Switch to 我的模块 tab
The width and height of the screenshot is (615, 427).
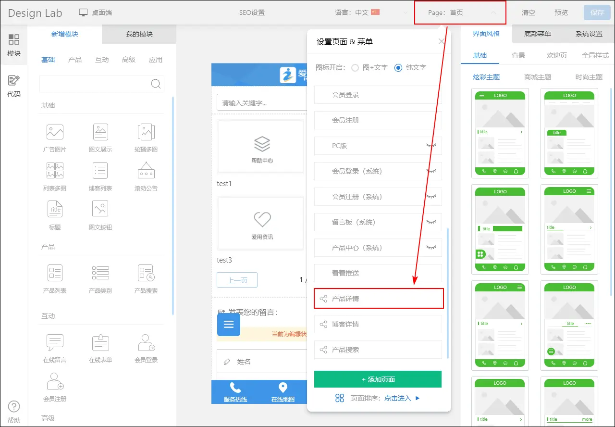139,34
